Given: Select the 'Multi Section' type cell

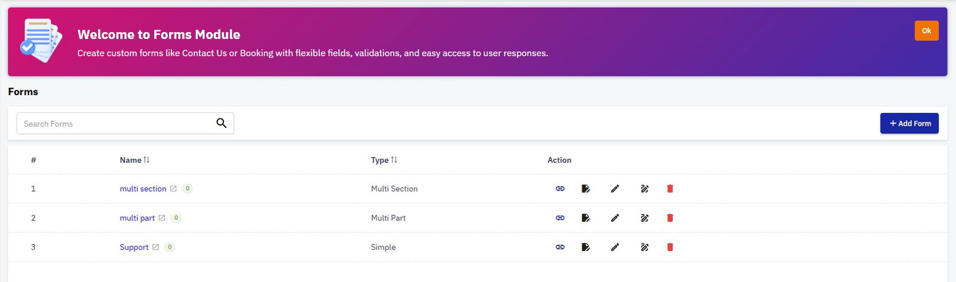Looking at the screenshot, I should [394, 189].
